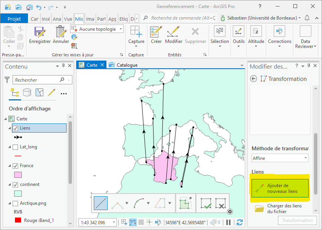Uncheck the Liens layer visibility

point(15,128)
